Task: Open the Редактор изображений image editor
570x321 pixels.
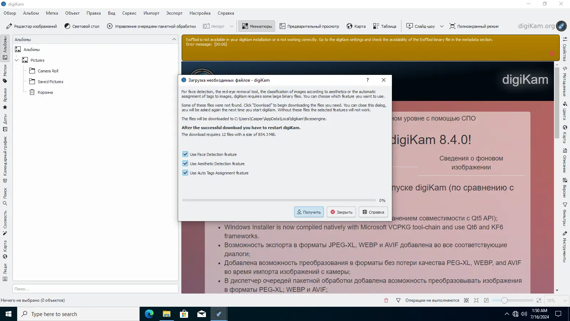Action: pyautogui.click(x=32, y=26)
